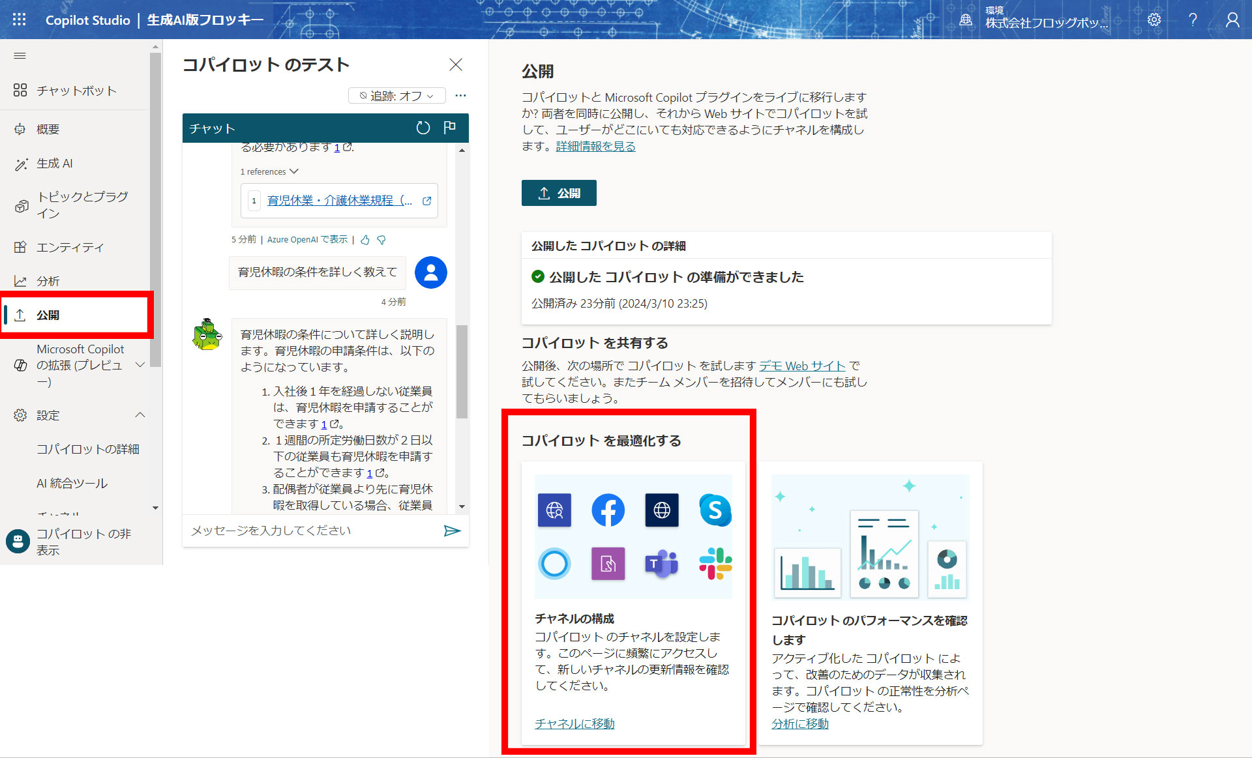Click the flag icon in chat header
This screenshot has height=758, width=1252.
pyautogui.click(x=450, y=128)
